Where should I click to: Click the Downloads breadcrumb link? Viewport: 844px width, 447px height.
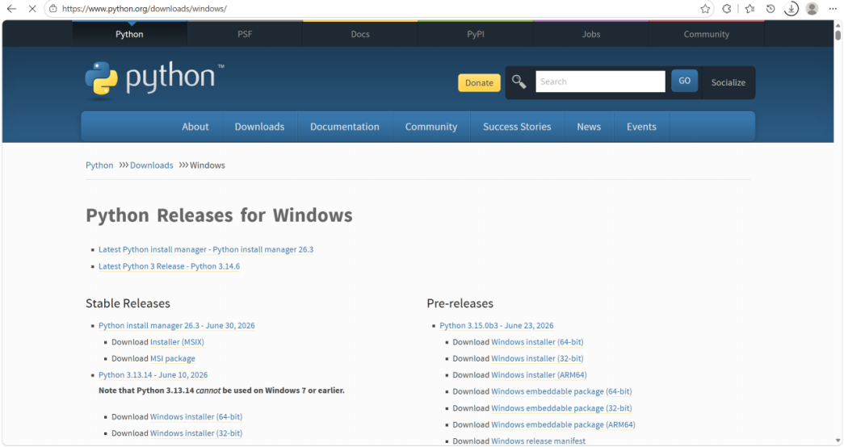151,165
